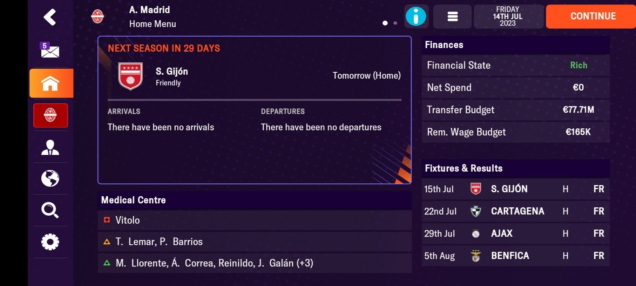Select the highlighted Home sidebar icon
The image size is (636, 286).
point(50,83)
